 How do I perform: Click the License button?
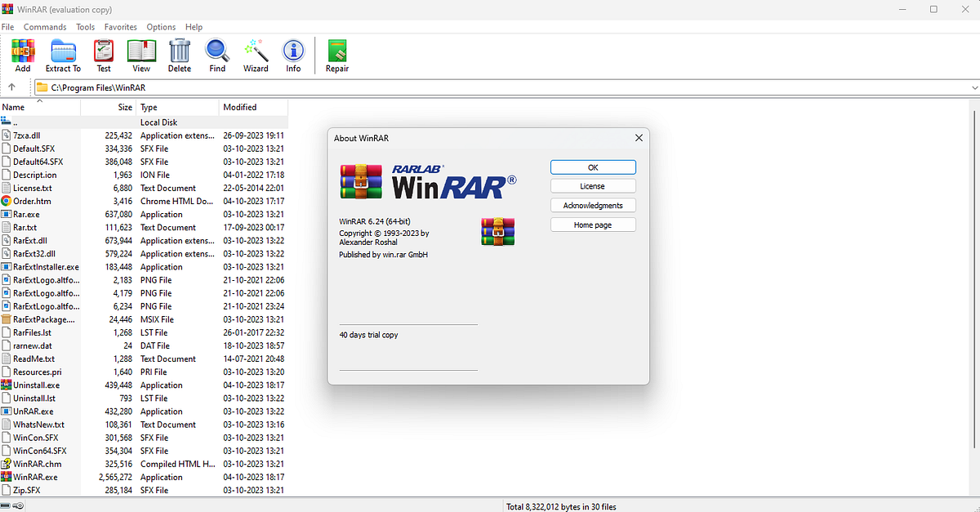click(593, 185)
